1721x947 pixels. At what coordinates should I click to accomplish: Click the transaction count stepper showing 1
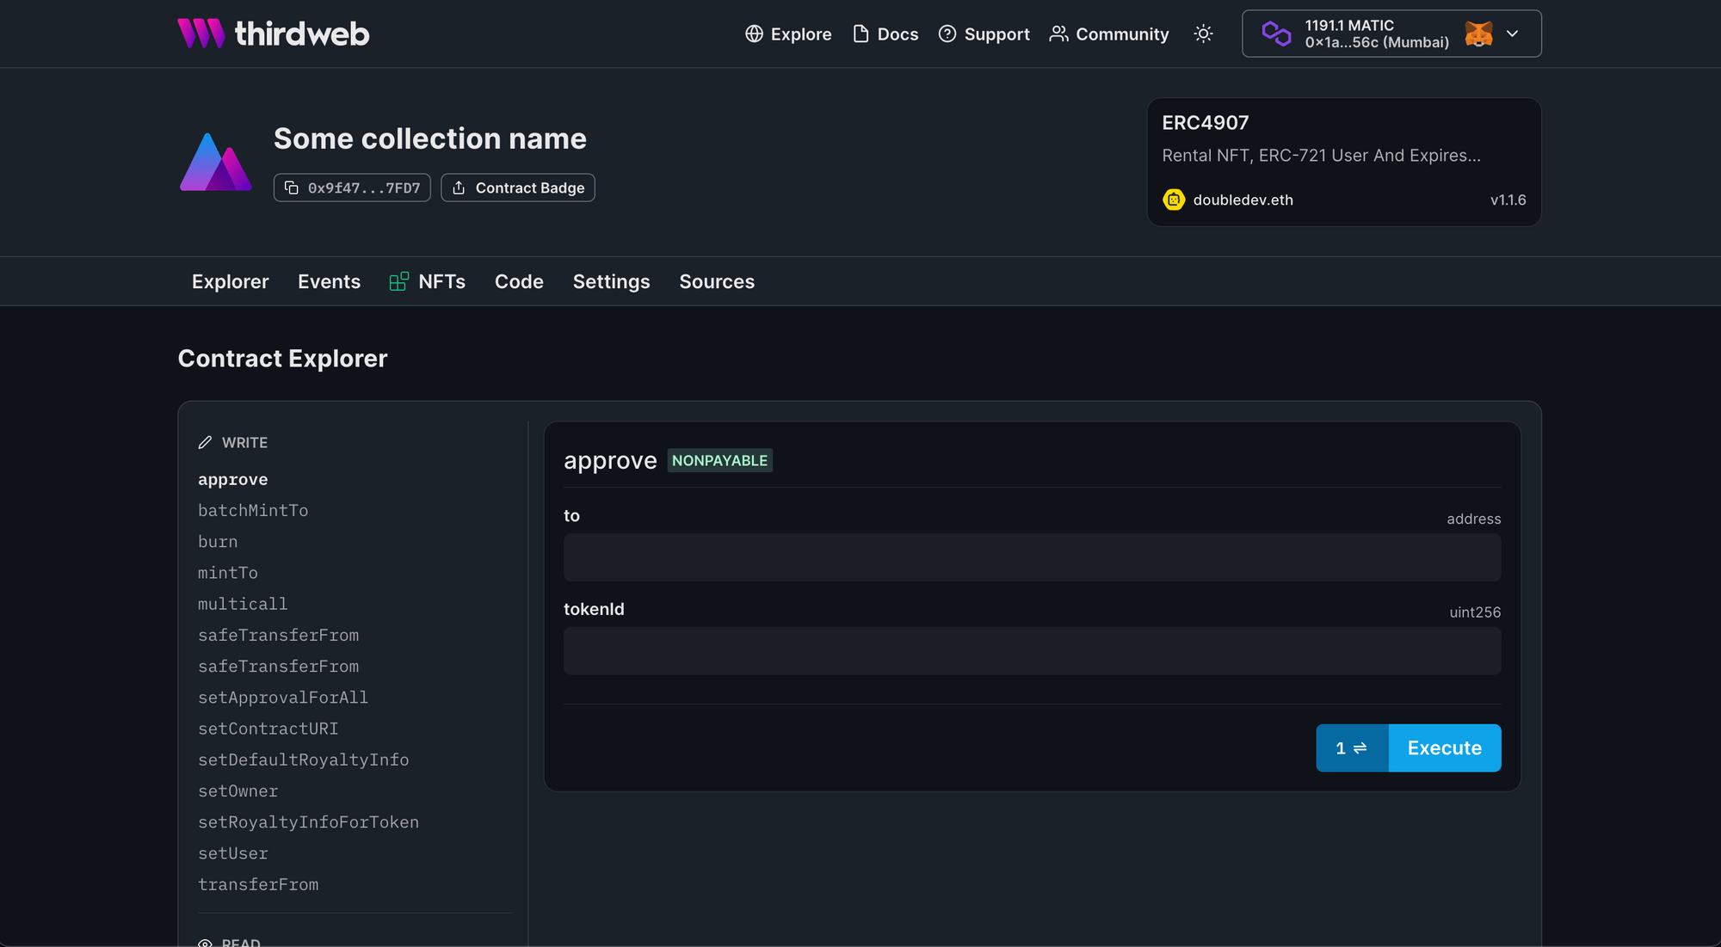pos(1342,747)
